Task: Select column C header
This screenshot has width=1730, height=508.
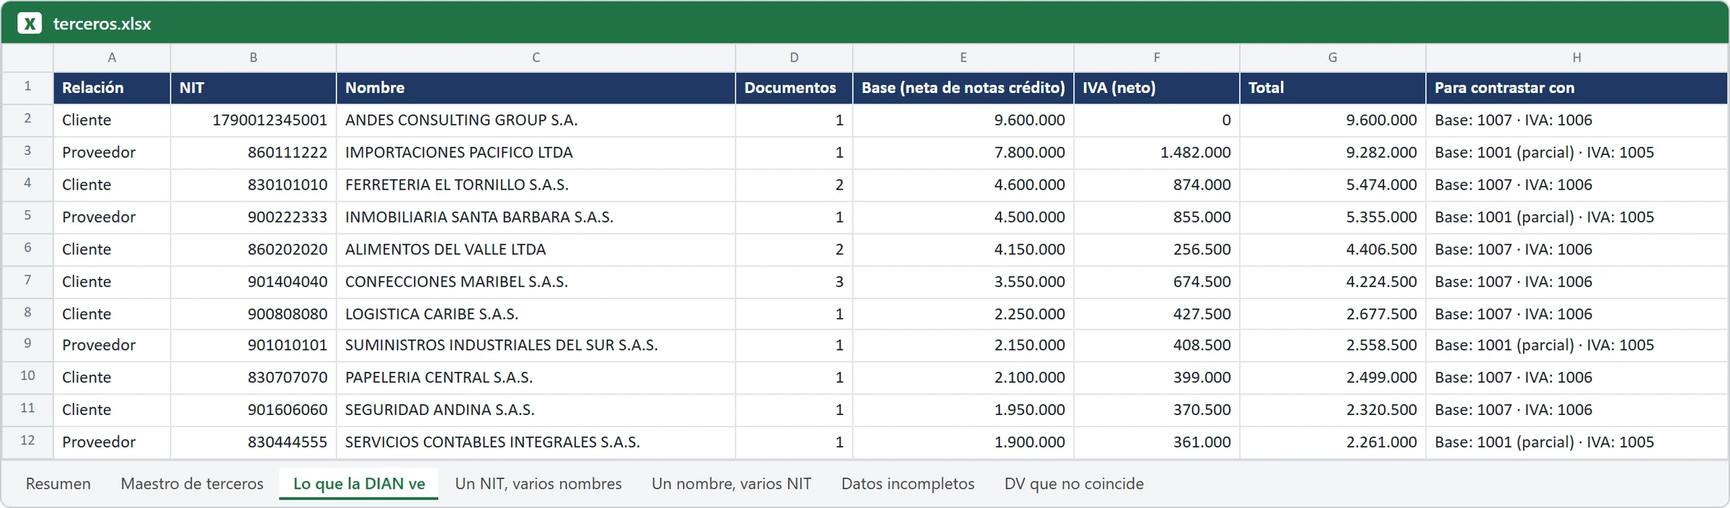Action: click(x=536, y=58)
